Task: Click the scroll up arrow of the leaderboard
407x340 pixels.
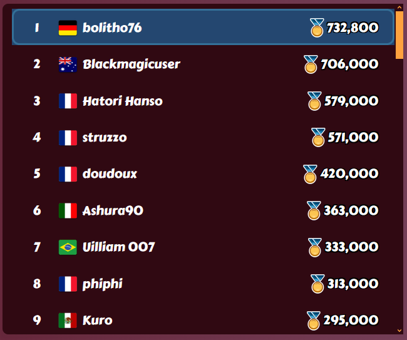Action: (x=399, y=8)
